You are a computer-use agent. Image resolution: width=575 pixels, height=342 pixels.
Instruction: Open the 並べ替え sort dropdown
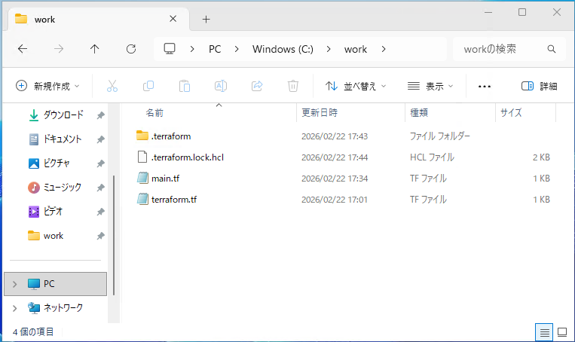[x=356, y=86]
